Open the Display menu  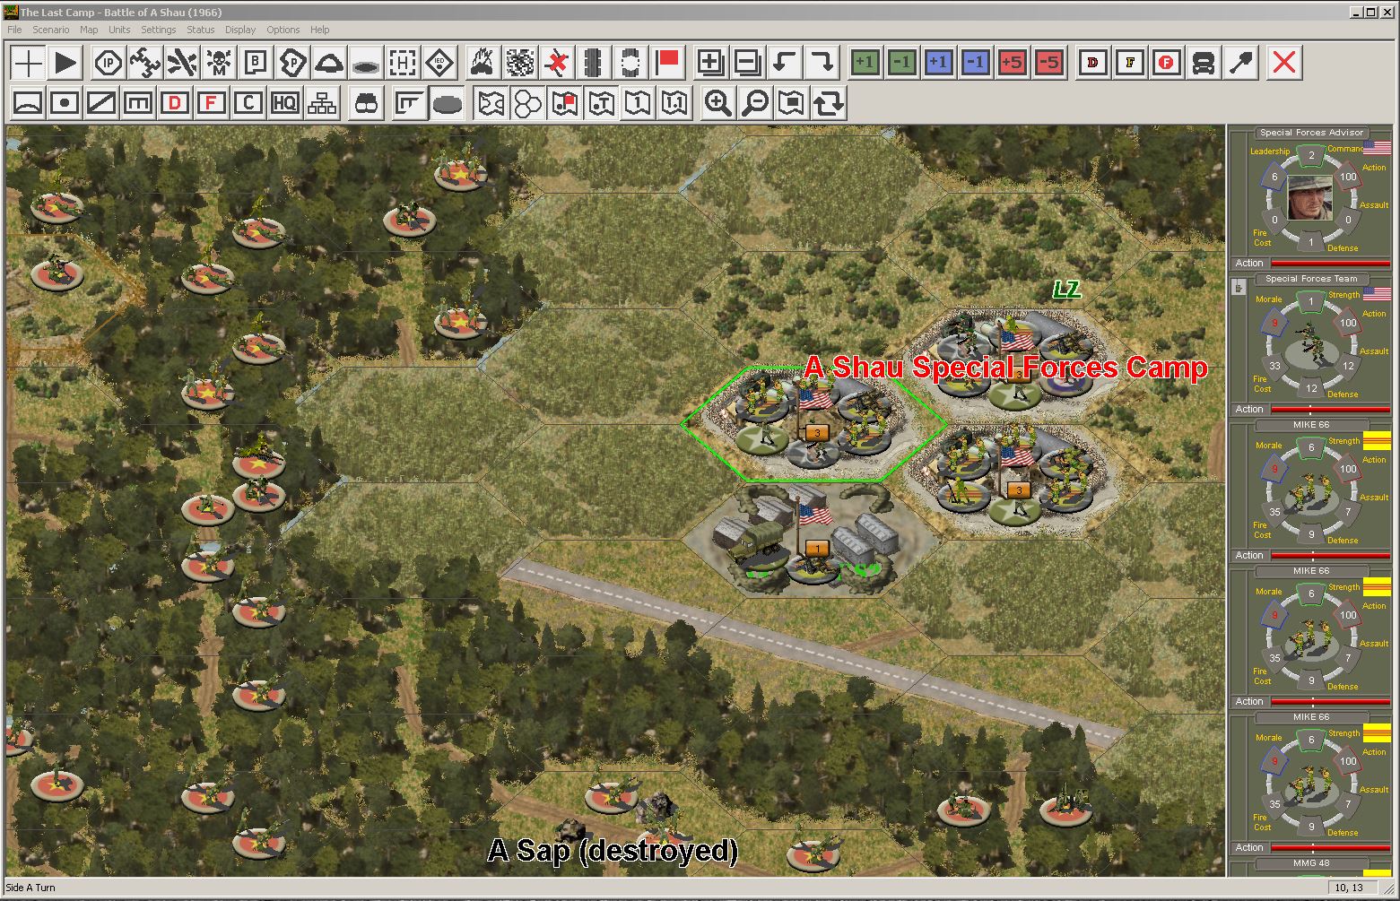pos(240,30)
